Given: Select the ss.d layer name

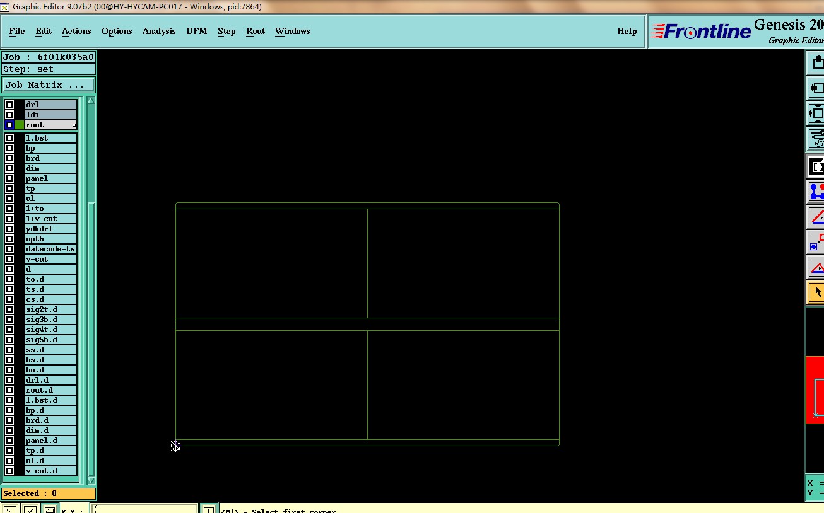Looking at the screenshot, I should tap(50, 350).
